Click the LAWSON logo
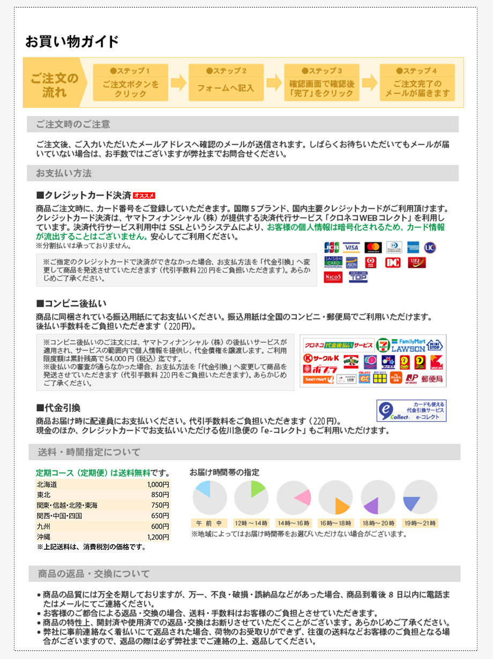This screenshot has height=659, width=493. 408,348
